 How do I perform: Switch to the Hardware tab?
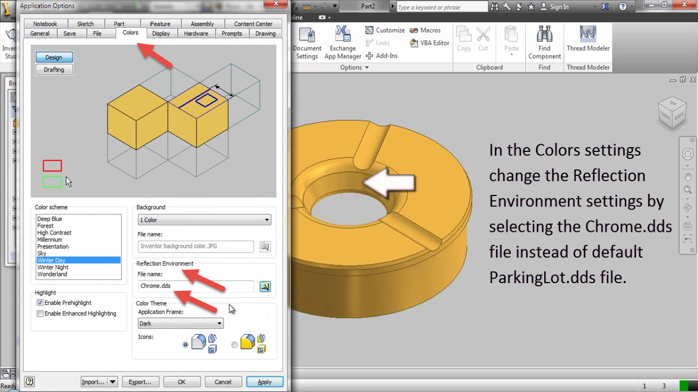pyautogui.click(x=196, y=33)
